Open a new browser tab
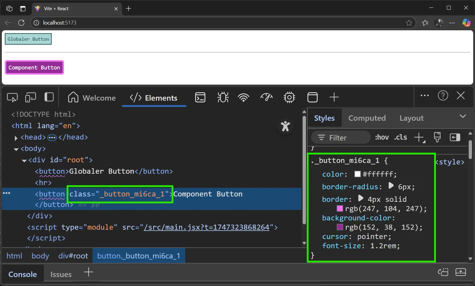 click(129, 8)
